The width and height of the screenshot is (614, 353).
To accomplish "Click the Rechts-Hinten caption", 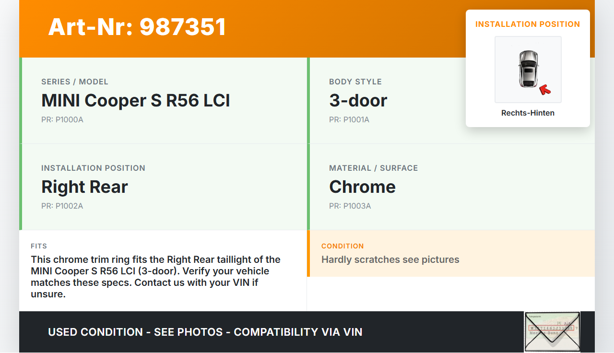I will (528, 113).
